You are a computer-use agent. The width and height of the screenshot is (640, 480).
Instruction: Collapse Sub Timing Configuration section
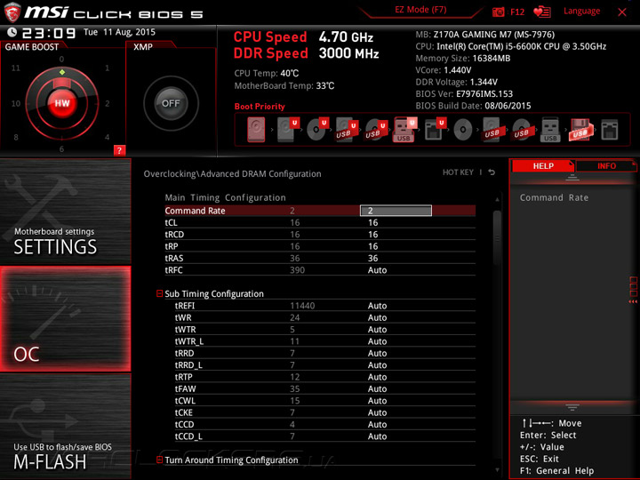click(x=160, y=293)
